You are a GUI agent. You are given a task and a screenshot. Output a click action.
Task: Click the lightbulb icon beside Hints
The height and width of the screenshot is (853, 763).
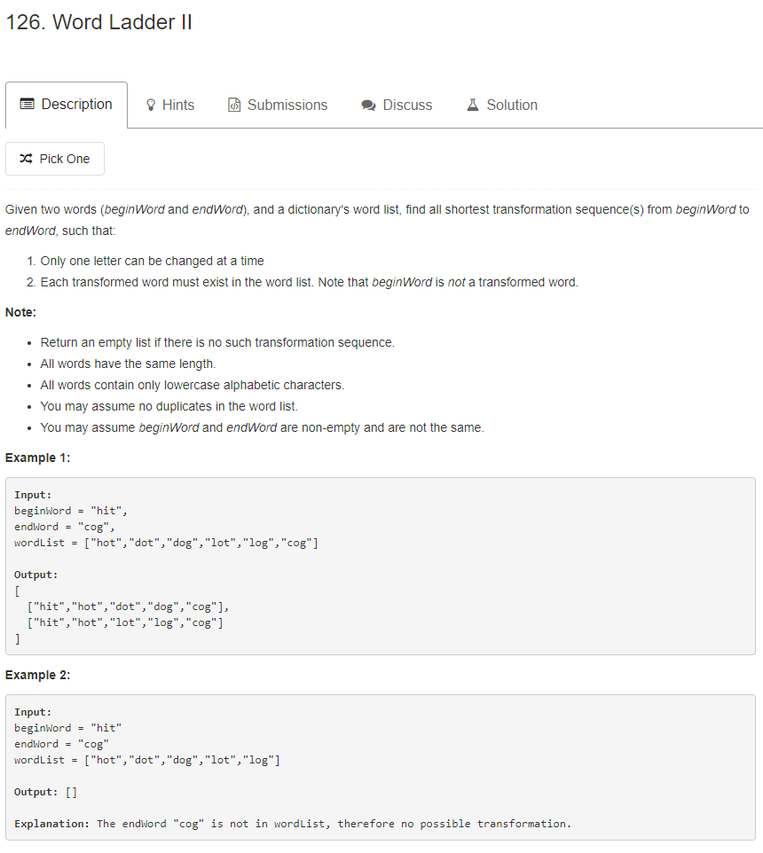(151, 106)
